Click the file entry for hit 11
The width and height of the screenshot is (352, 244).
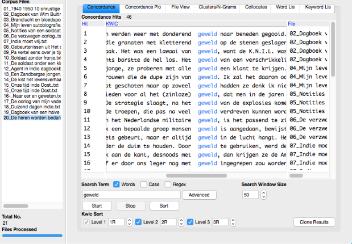(308, 120)
